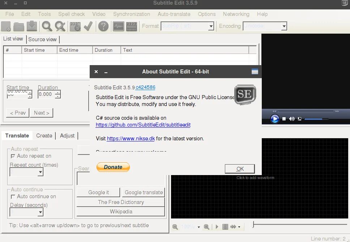
Task: Open the Synchronization menu
Action: coord(132,14)
